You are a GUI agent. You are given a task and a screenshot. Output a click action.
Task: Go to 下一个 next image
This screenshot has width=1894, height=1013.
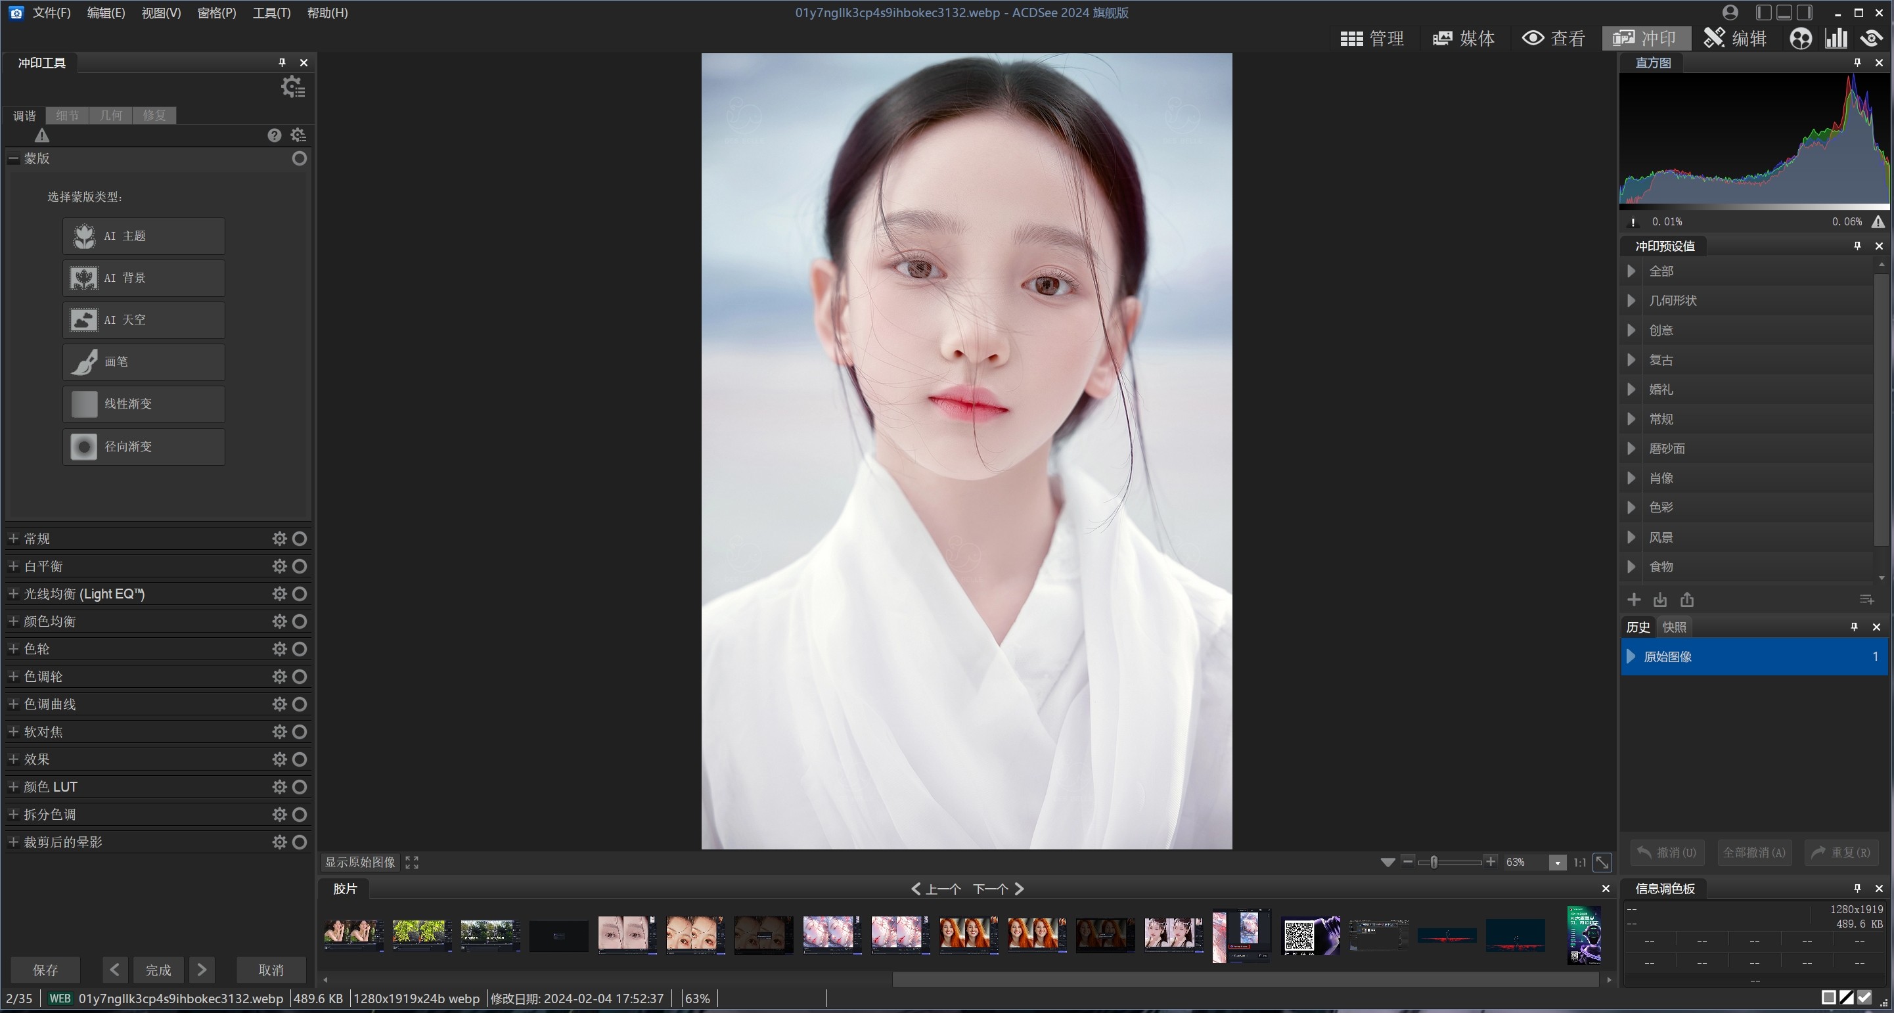coord(999,889)
